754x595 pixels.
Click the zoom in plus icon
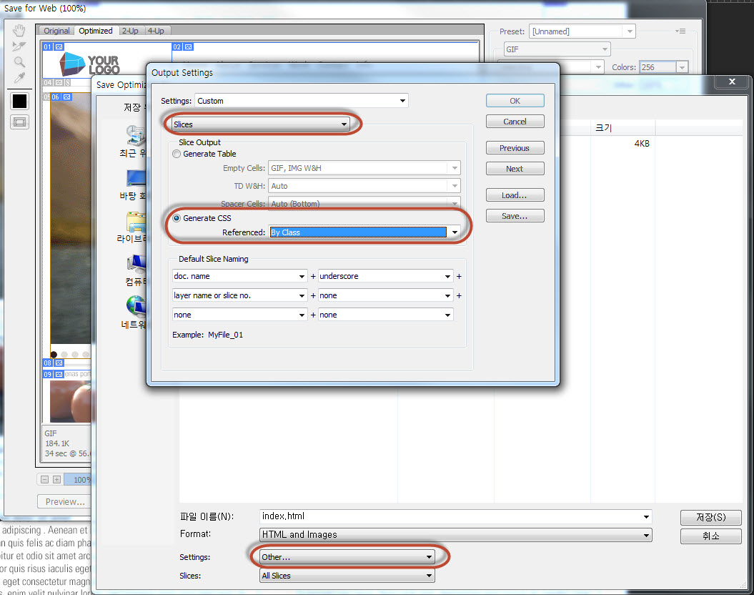click(x=56, y=480)
